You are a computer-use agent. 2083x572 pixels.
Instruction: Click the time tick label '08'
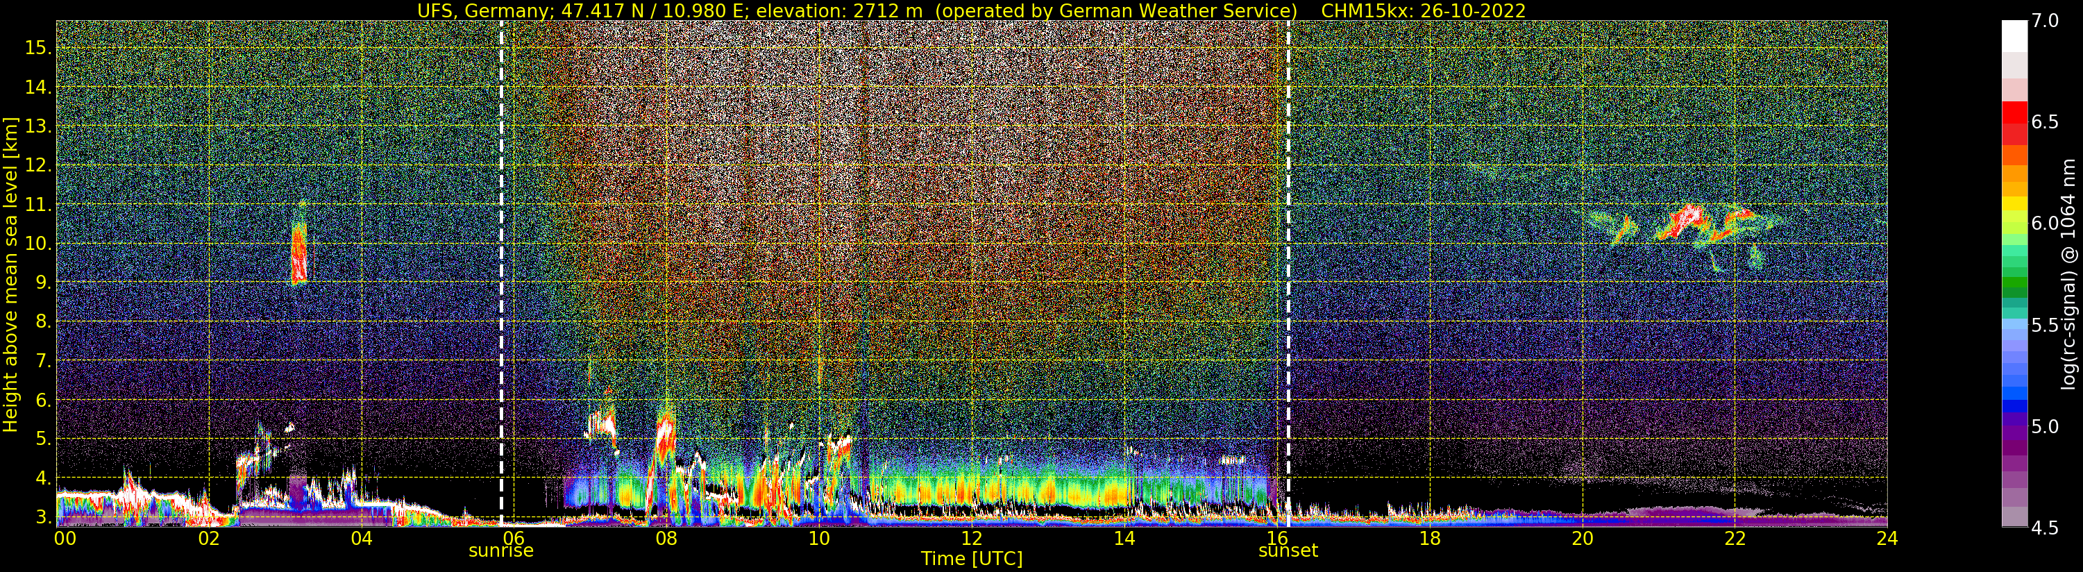[666, 538]
